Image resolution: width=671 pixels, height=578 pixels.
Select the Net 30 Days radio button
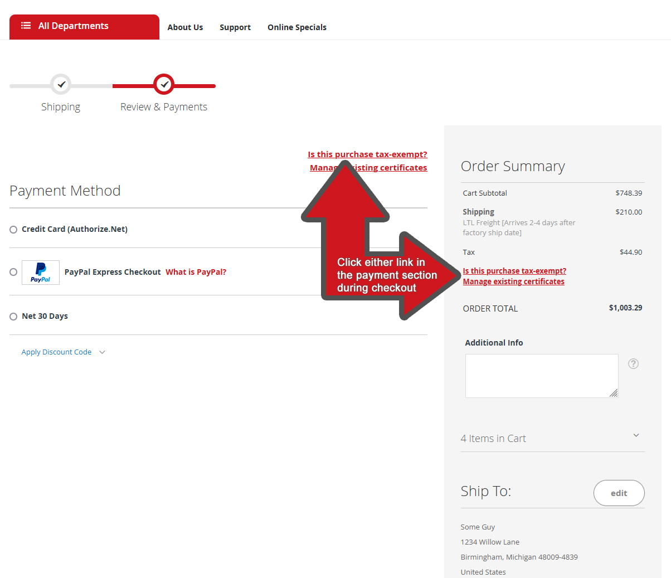pos(13,317)
